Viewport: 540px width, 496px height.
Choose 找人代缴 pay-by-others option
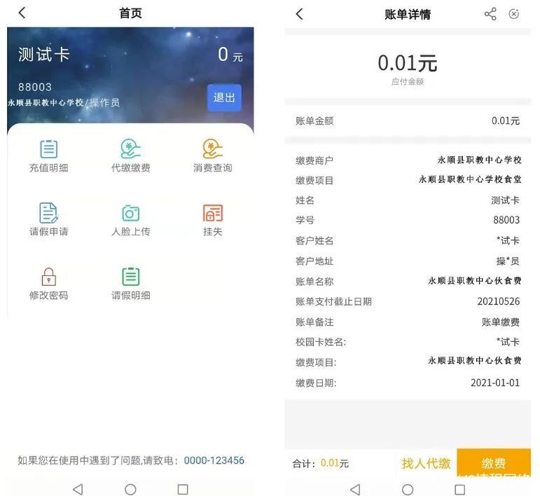pos(426,463)
